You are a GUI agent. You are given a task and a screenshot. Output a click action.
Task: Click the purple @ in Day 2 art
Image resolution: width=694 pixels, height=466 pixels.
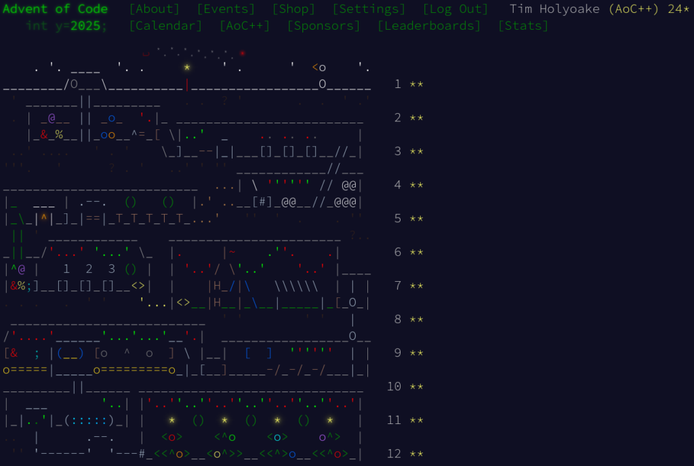coord(52,118)
